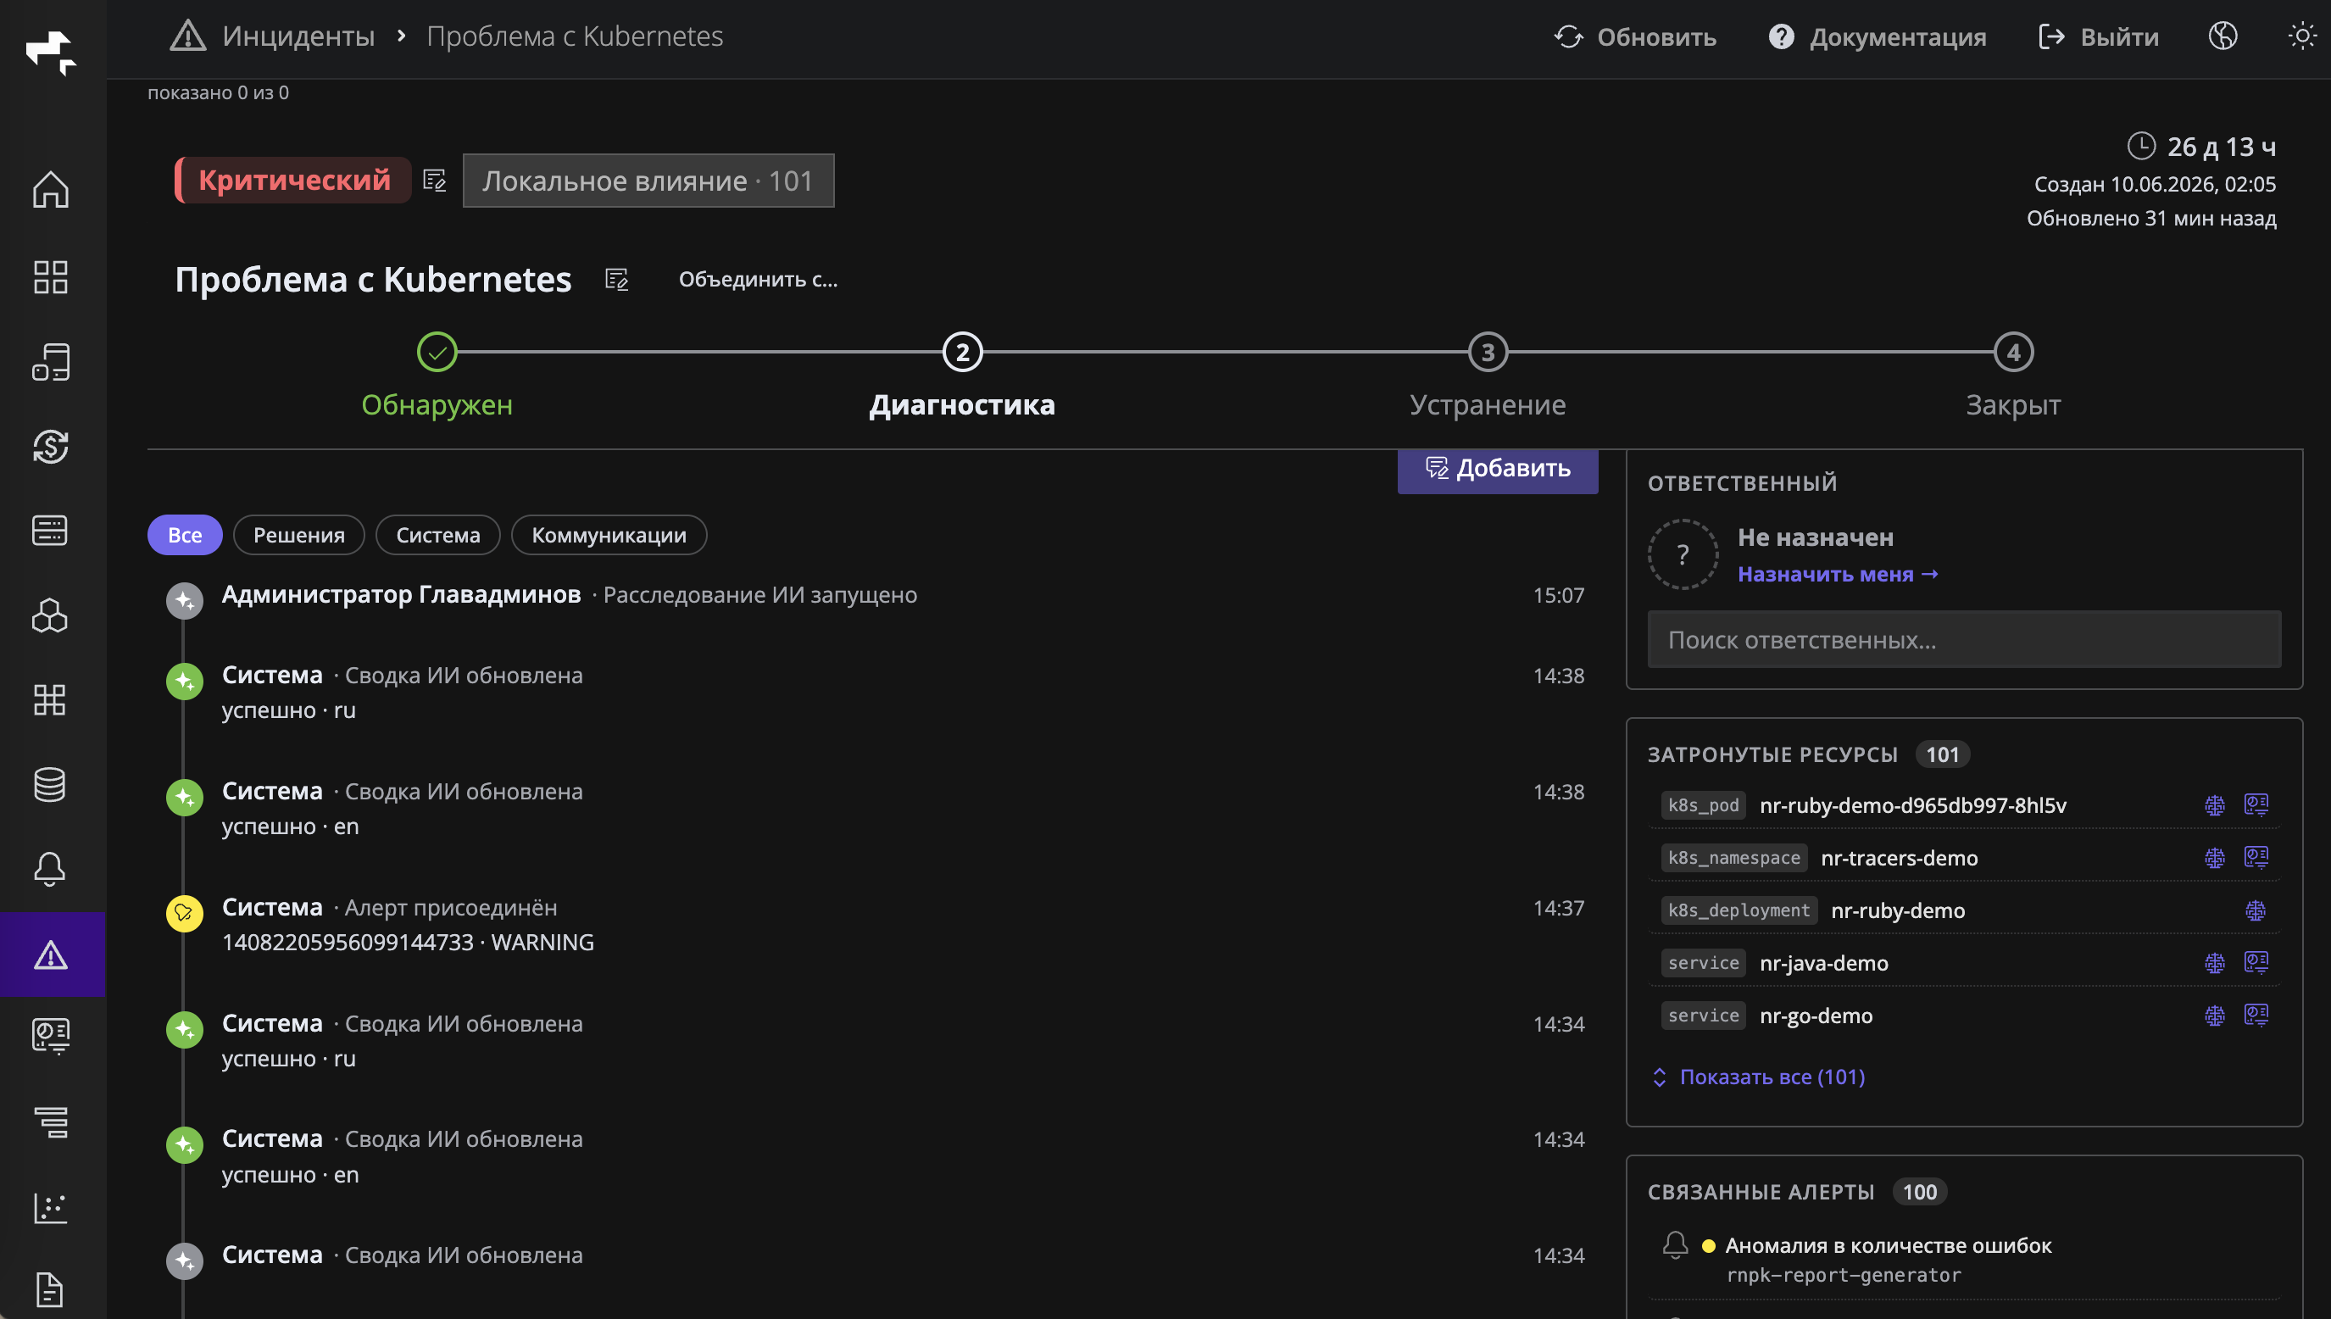The height and width of the screenshot is (1319, 2331).
Task: Click service name nr-java-demo
Action: coord(1824,962)
